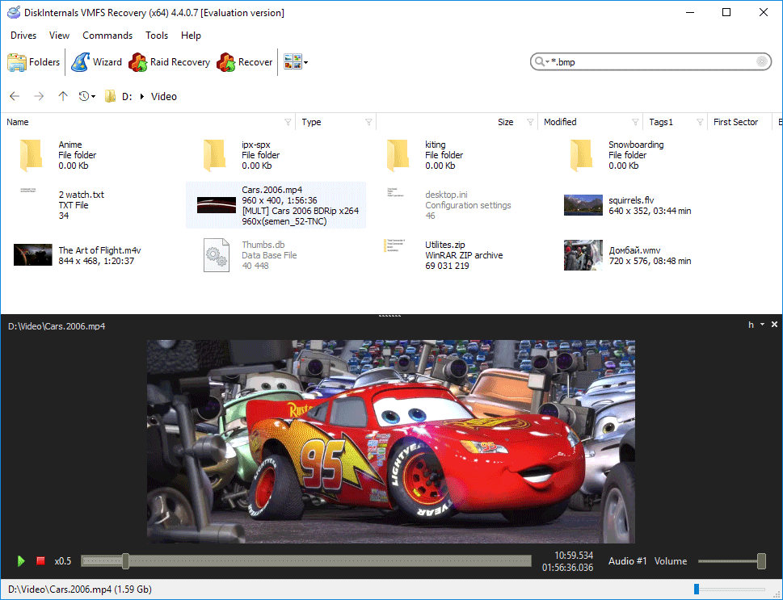Click the view mode thumbnails icon
The height and width of the screenshot is (600, 783).
[293, 62]
